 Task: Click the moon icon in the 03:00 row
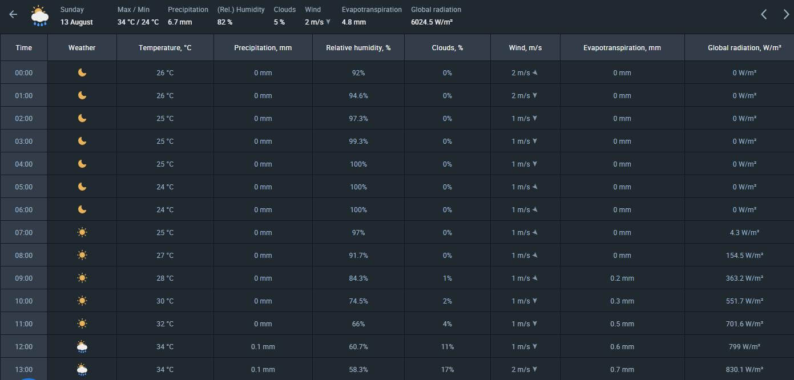[82, 141]
